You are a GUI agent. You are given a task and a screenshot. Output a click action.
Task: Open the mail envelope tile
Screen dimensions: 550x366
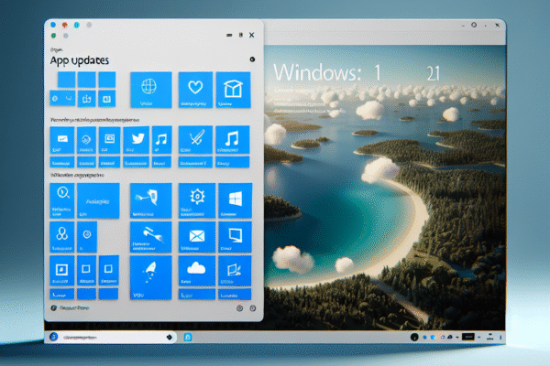tap(195, 237)
